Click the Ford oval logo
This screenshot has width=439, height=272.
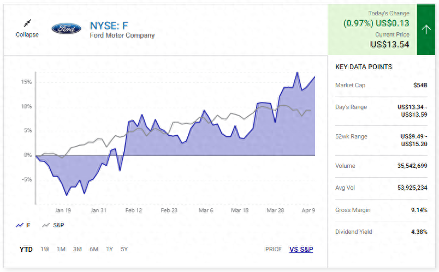coord(67,28)
